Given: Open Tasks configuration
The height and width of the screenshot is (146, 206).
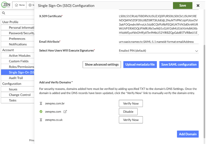Looking at the screenshot, I should tap(18, 100).
